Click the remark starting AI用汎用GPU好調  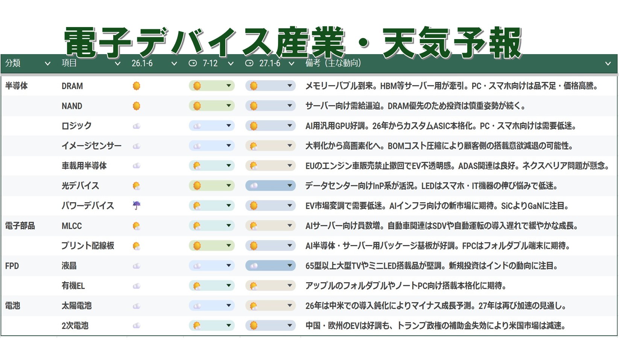click(x=441, y=126)
